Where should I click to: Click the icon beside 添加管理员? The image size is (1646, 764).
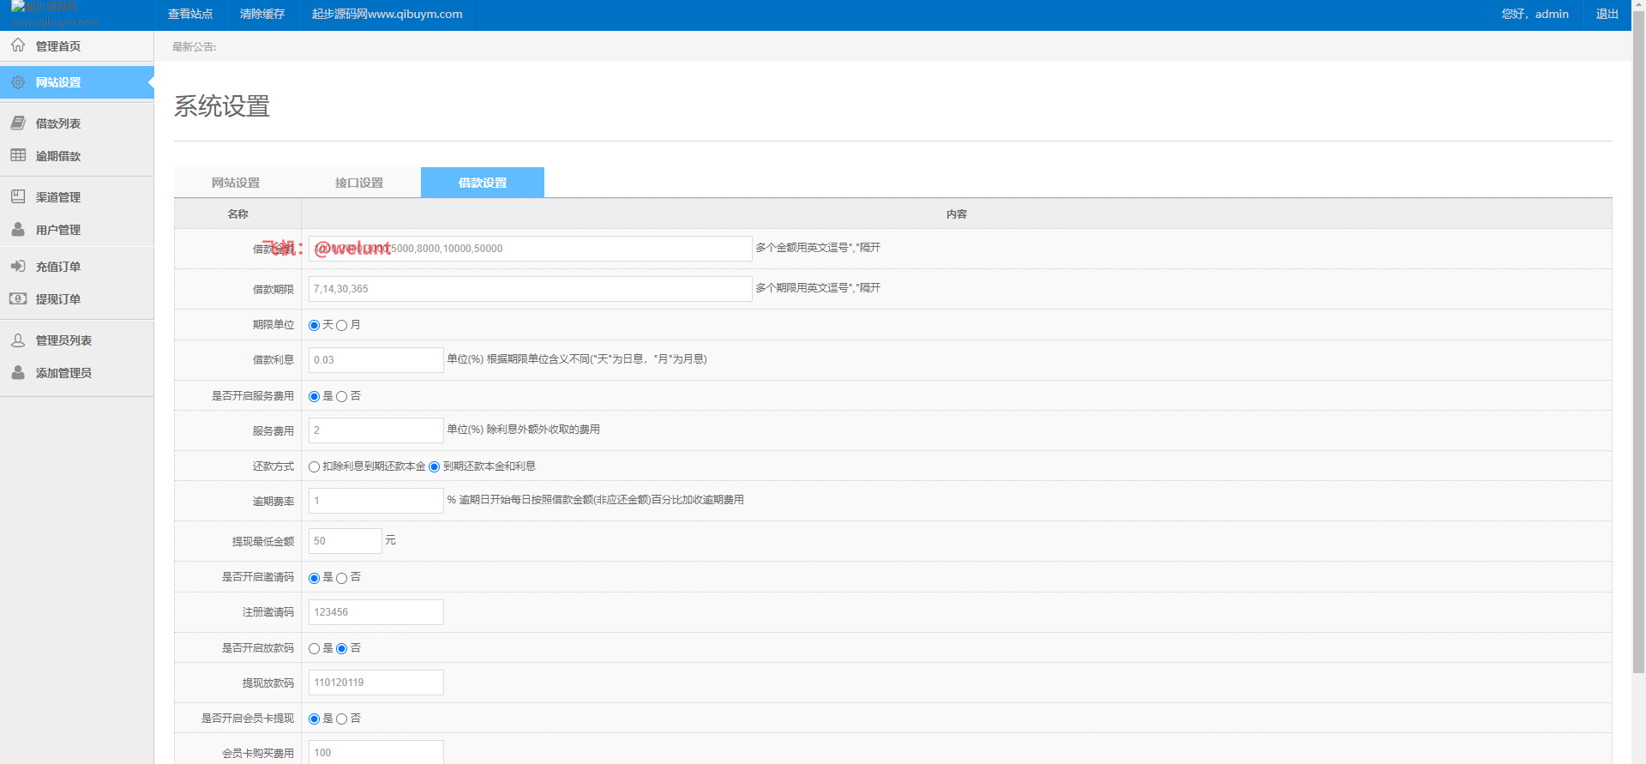point(18,372)
